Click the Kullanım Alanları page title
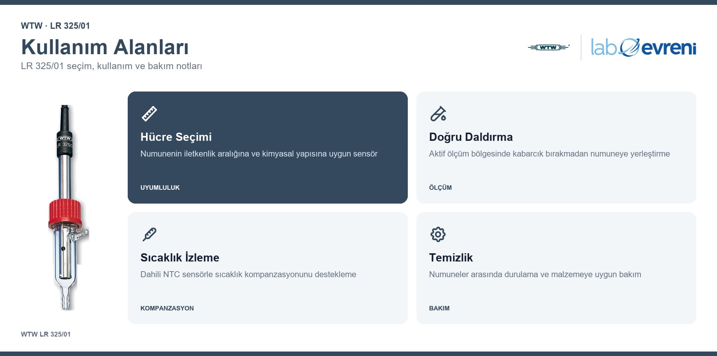The image size is (717, 356). point(105,47)
